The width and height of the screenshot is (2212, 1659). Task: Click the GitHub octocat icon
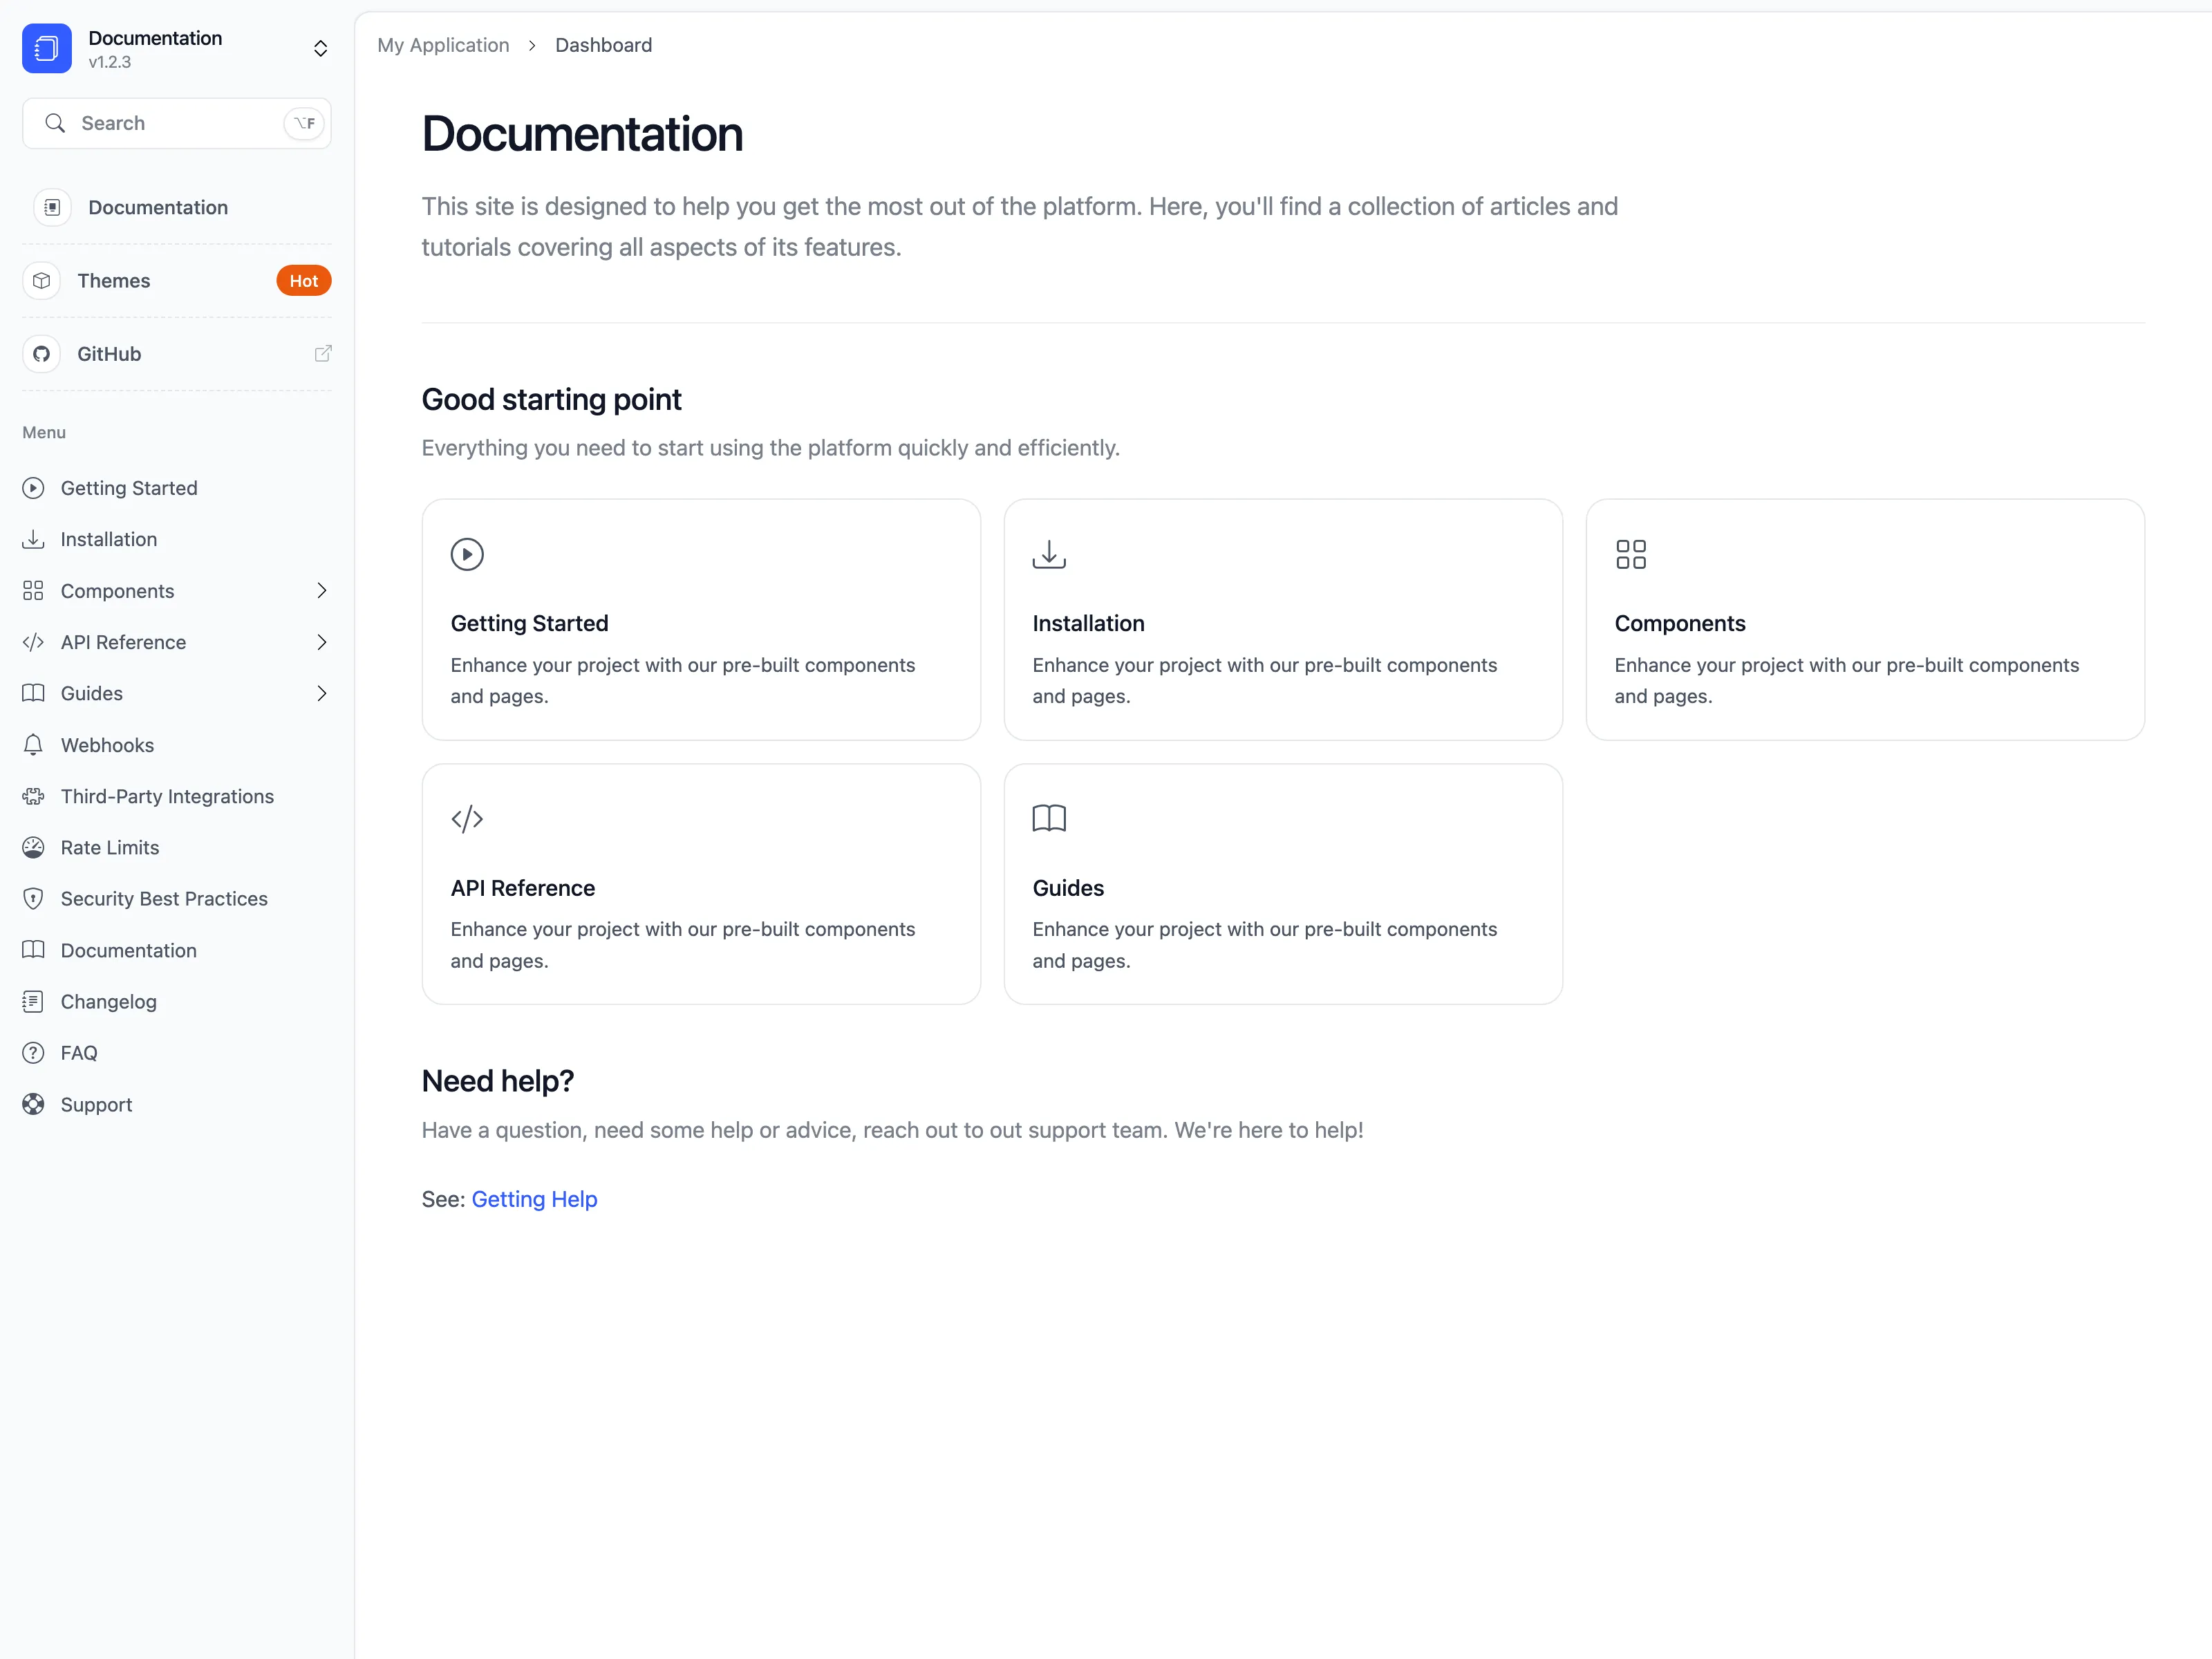pyautogui.click(x=41, y=354)
